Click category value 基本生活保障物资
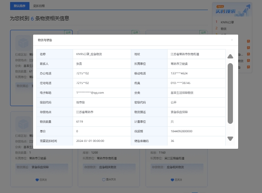The width and height of the screenshot is (262, 193). coord(182,92)
